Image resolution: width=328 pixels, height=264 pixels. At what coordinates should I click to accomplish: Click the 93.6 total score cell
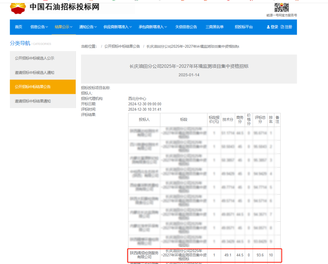[260, 255]
